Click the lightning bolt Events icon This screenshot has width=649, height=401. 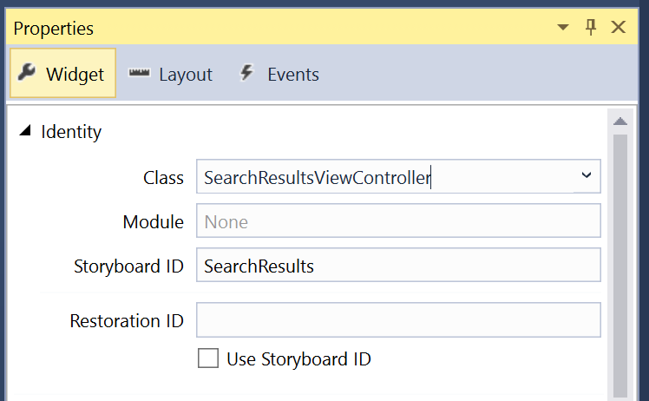point(246,73)
